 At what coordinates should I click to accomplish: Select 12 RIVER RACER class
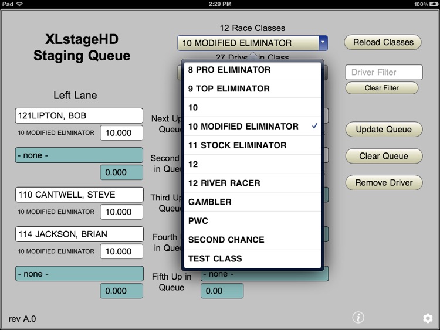(252, 183)
